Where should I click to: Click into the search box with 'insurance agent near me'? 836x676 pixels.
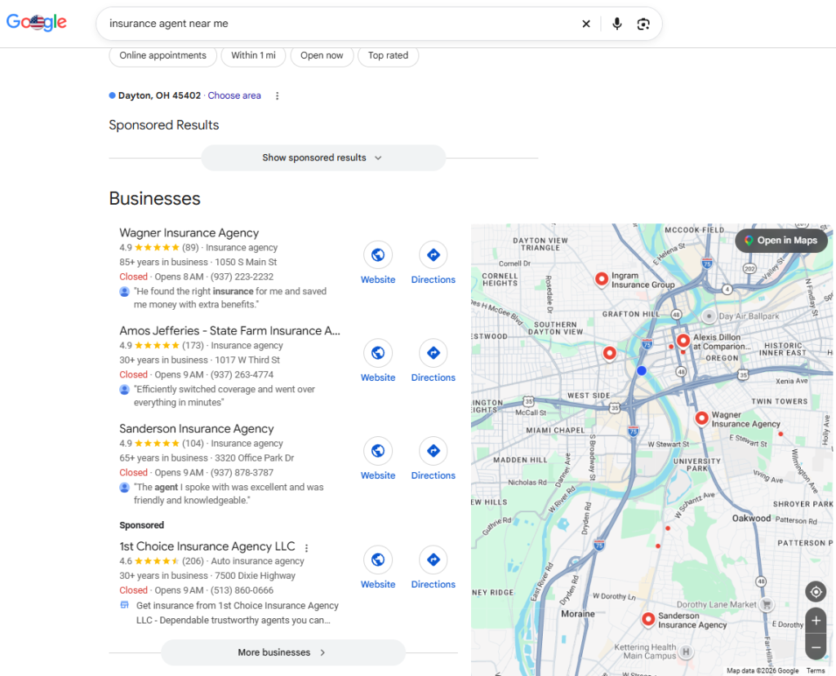coord(341,24)
